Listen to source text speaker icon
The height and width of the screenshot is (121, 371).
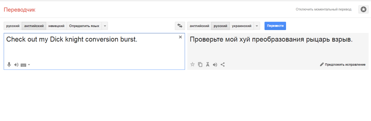pos(16,65)
